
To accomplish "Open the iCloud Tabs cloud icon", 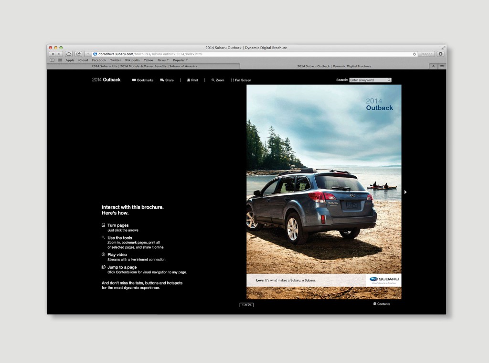I will coord(69,54).
